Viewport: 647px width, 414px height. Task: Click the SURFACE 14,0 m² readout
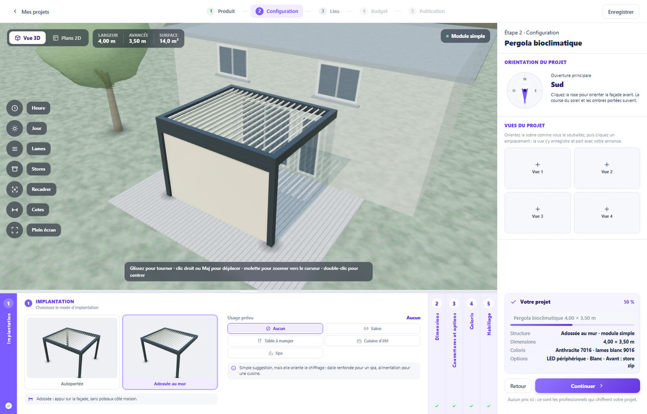tap(169, 38)
